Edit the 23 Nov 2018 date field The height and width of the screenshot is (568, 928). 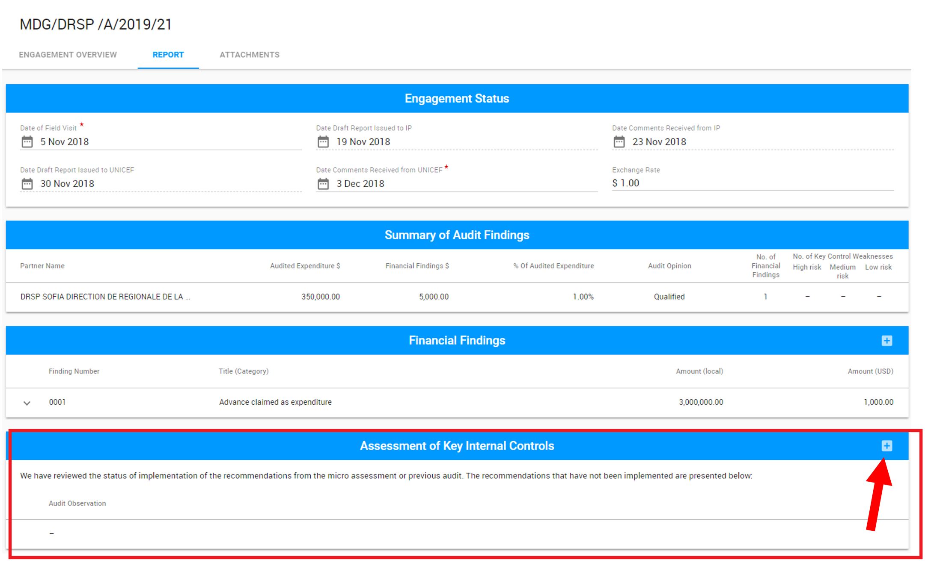click(753, 142)
